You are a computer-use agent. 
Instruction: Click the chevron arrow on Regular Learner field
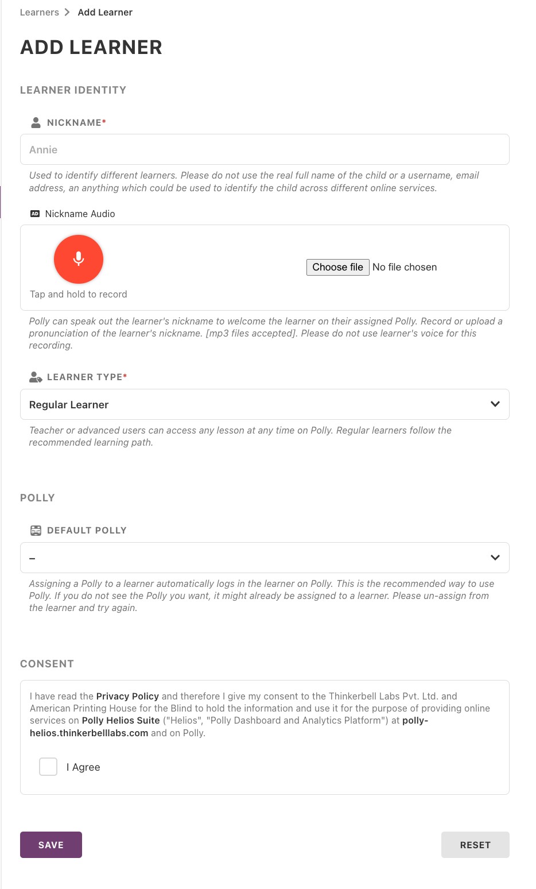(495, 404)
